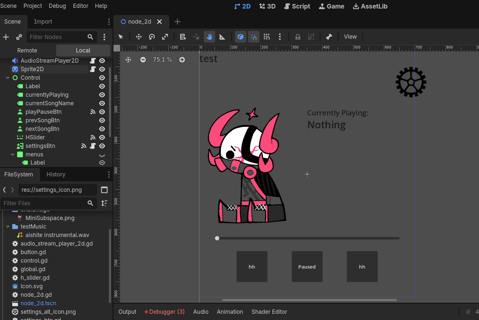Open the Editor menu
Viewport: 479px width, 320px height.
tap(81, 6)
